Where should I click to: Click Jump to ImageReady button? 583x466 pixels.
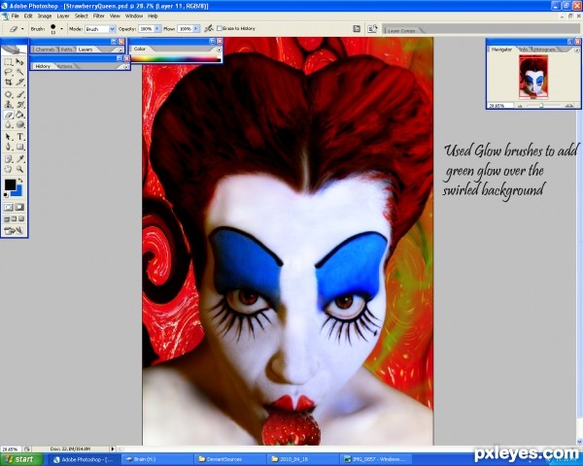[x=14, y=231]
